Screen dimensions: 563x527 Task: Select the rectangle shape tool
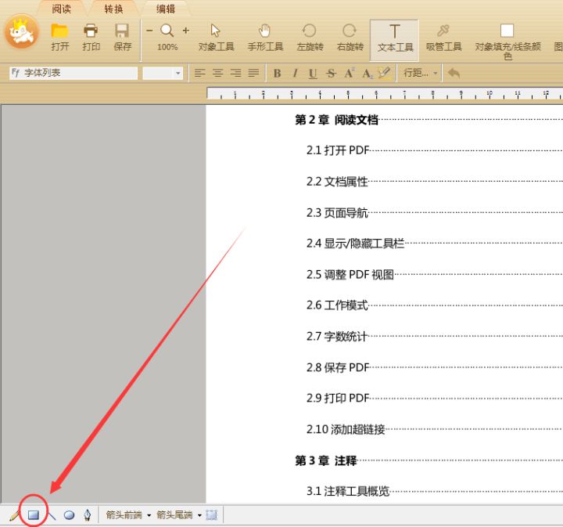[x=33, y=515]
